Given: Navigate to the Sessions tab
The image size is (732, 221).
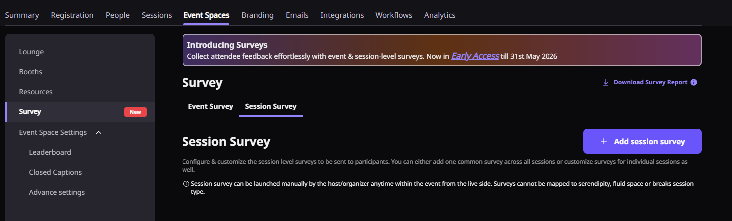Looking at the screenshot, I should [157, 15].
